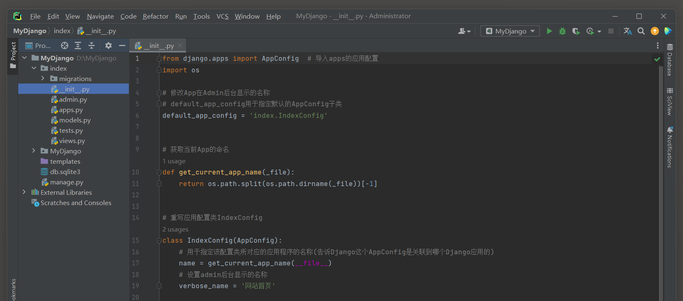Run the MyDjango configuration

pos(549,31)
